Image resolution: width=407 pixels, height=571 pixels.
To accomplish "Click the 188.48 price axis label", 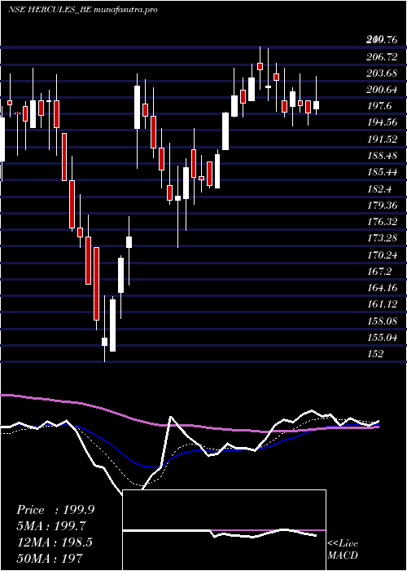I will tap(383, 156).
